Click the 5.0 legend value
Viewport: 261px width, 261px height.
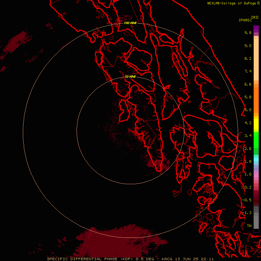coord(248,110)
